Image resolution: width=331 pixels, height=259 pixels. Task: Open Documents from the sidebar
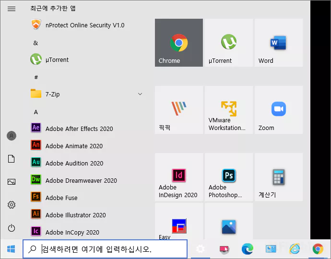(x=12, y=159)
